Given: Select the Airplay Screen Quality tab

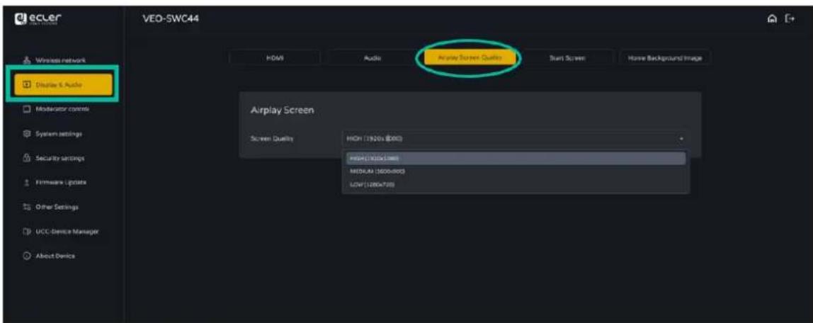Looking at the screenshot, I should pyautogui.click(x=470, y=58).
